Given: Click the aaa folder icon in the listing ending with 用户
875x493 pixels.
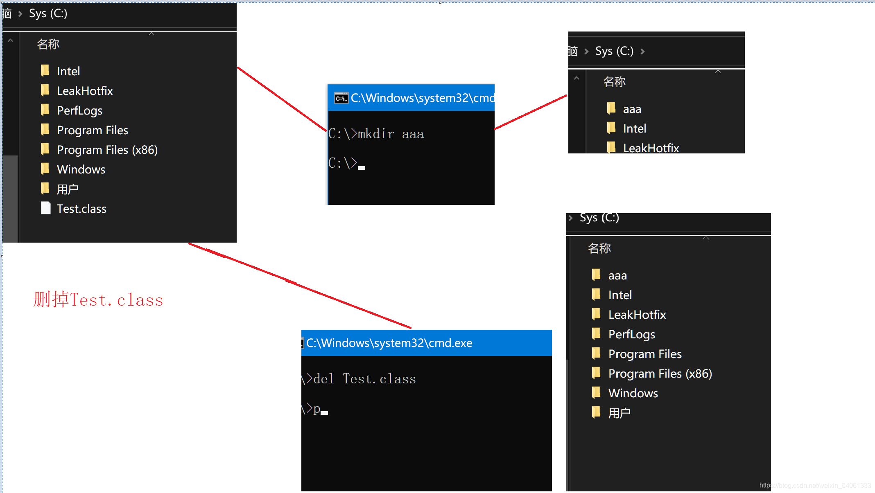Looking at the screenshot, I should click(597, 275).
